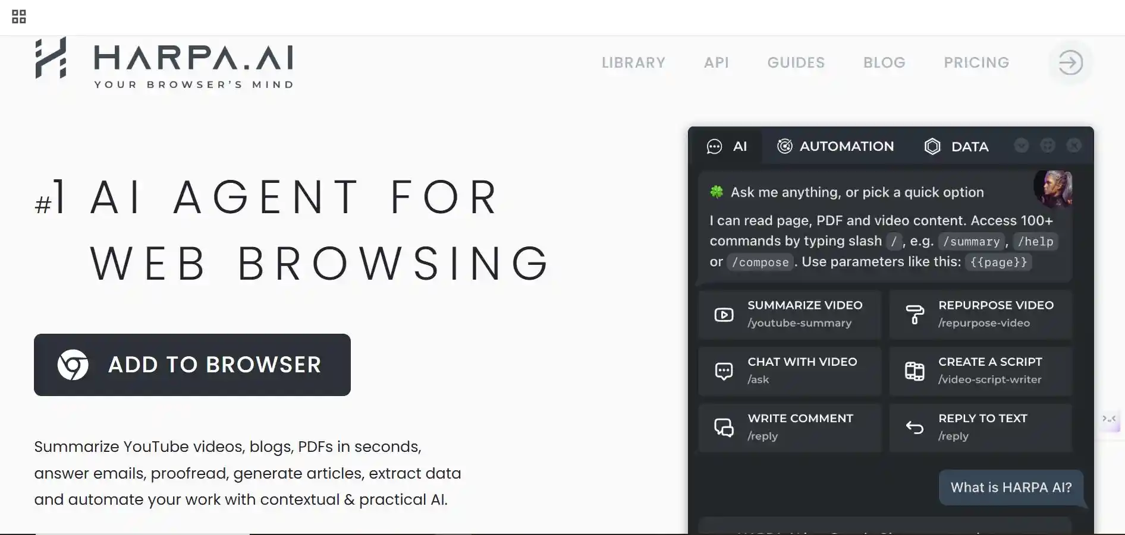Expand the chevron-down menu in panel header
This screenshot has height=535, width=1125.
1022,145
